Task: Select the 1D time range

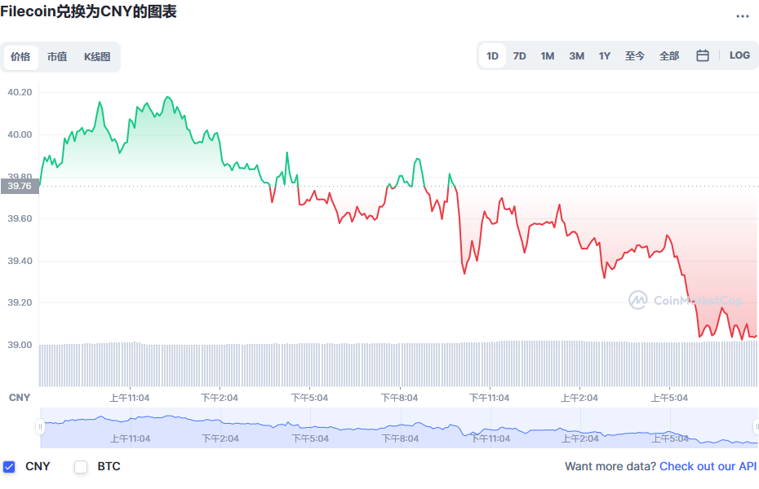Action: pos(492,56)
